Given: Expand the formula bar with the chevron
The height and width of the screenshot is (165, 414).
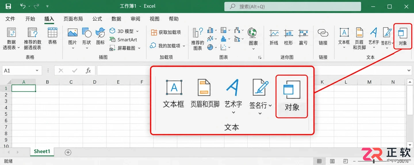Looking at the screenshot, I should click(x=409, y=70).
